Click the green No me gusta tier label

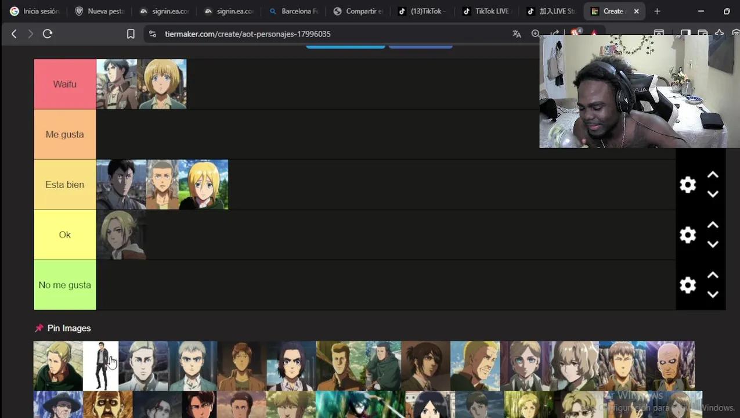coord(65,285)
